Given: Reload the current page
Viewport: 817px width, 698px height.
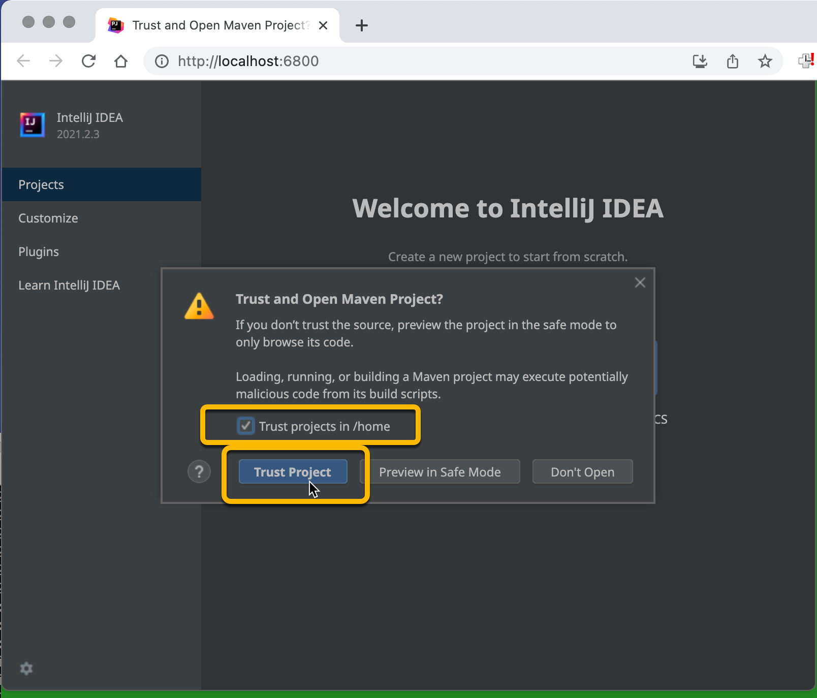Looking at the screenshot, I should (x=88, y=61).
